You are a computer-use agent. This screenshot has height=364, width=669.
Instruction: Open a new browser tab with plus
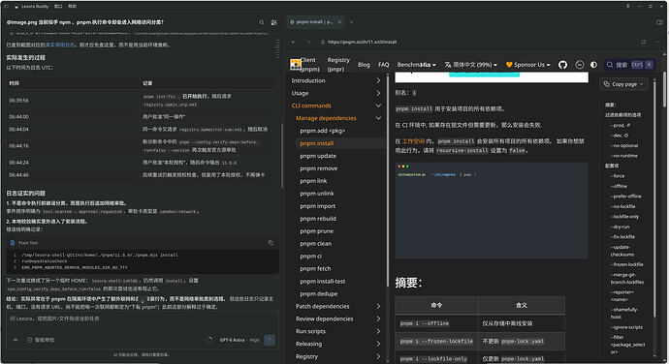click(352, 22)
